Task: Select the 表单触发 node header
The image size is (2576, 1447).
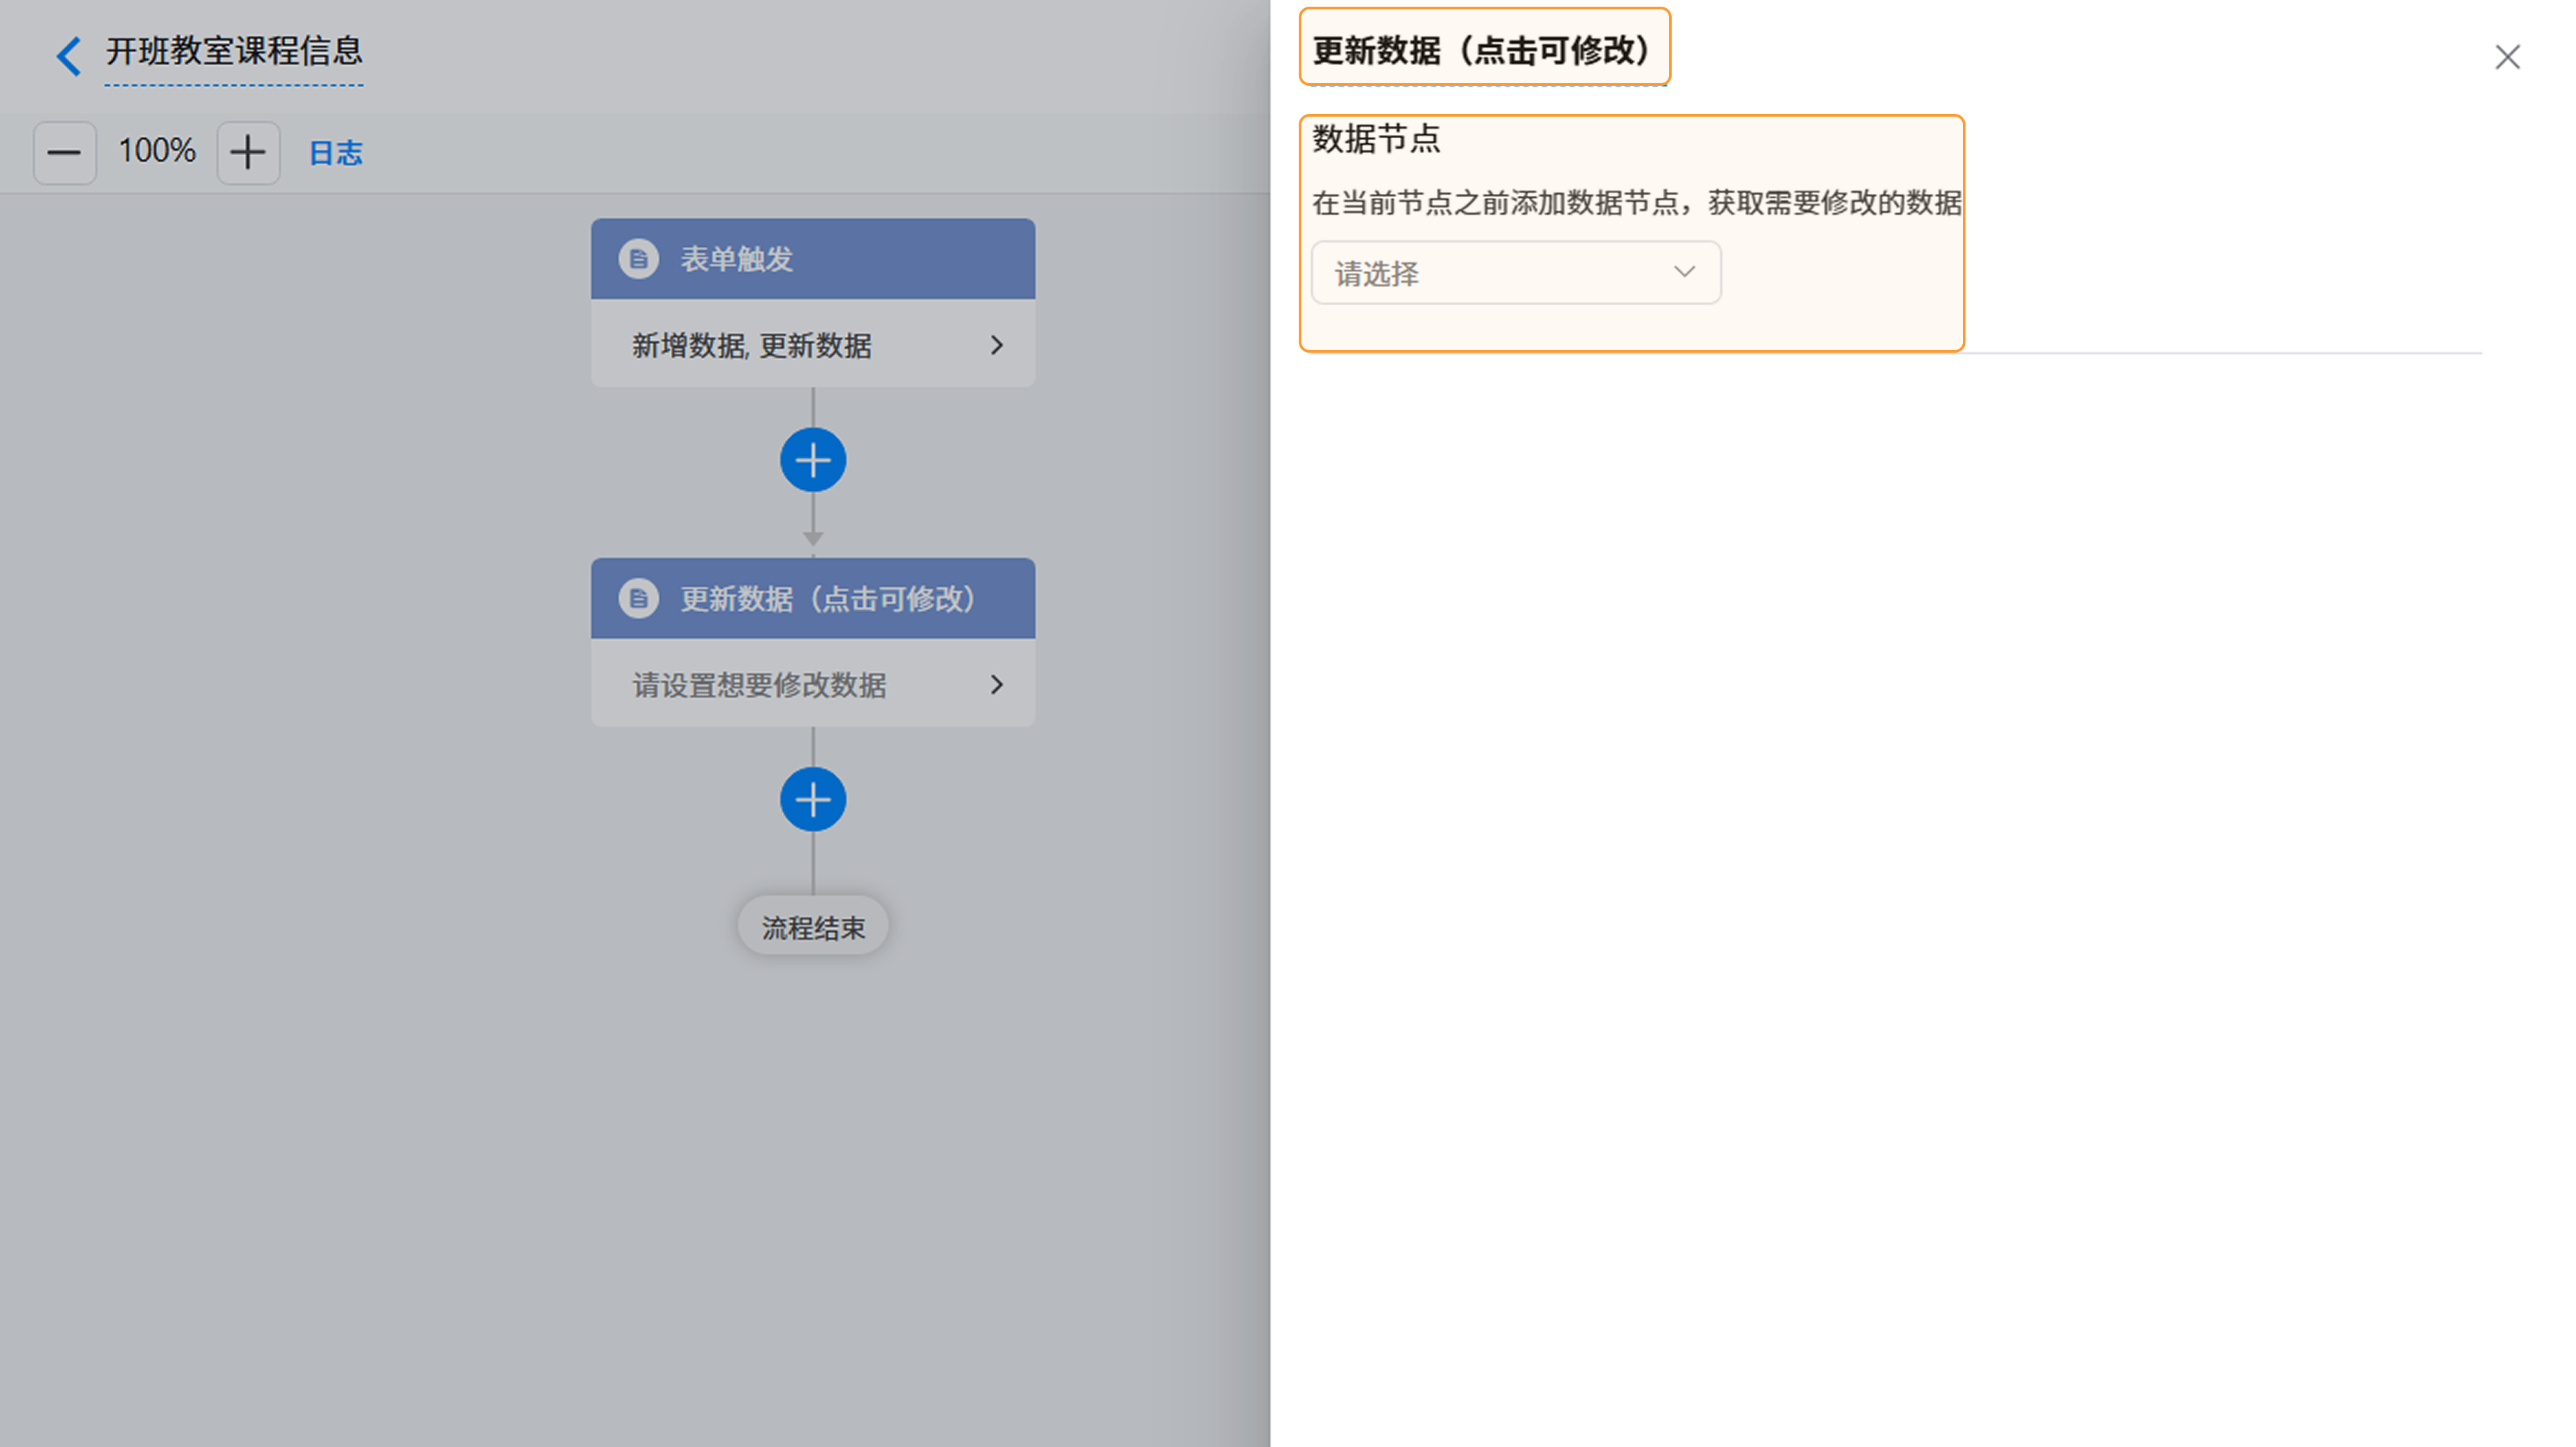Action: (x=813, y=259)
